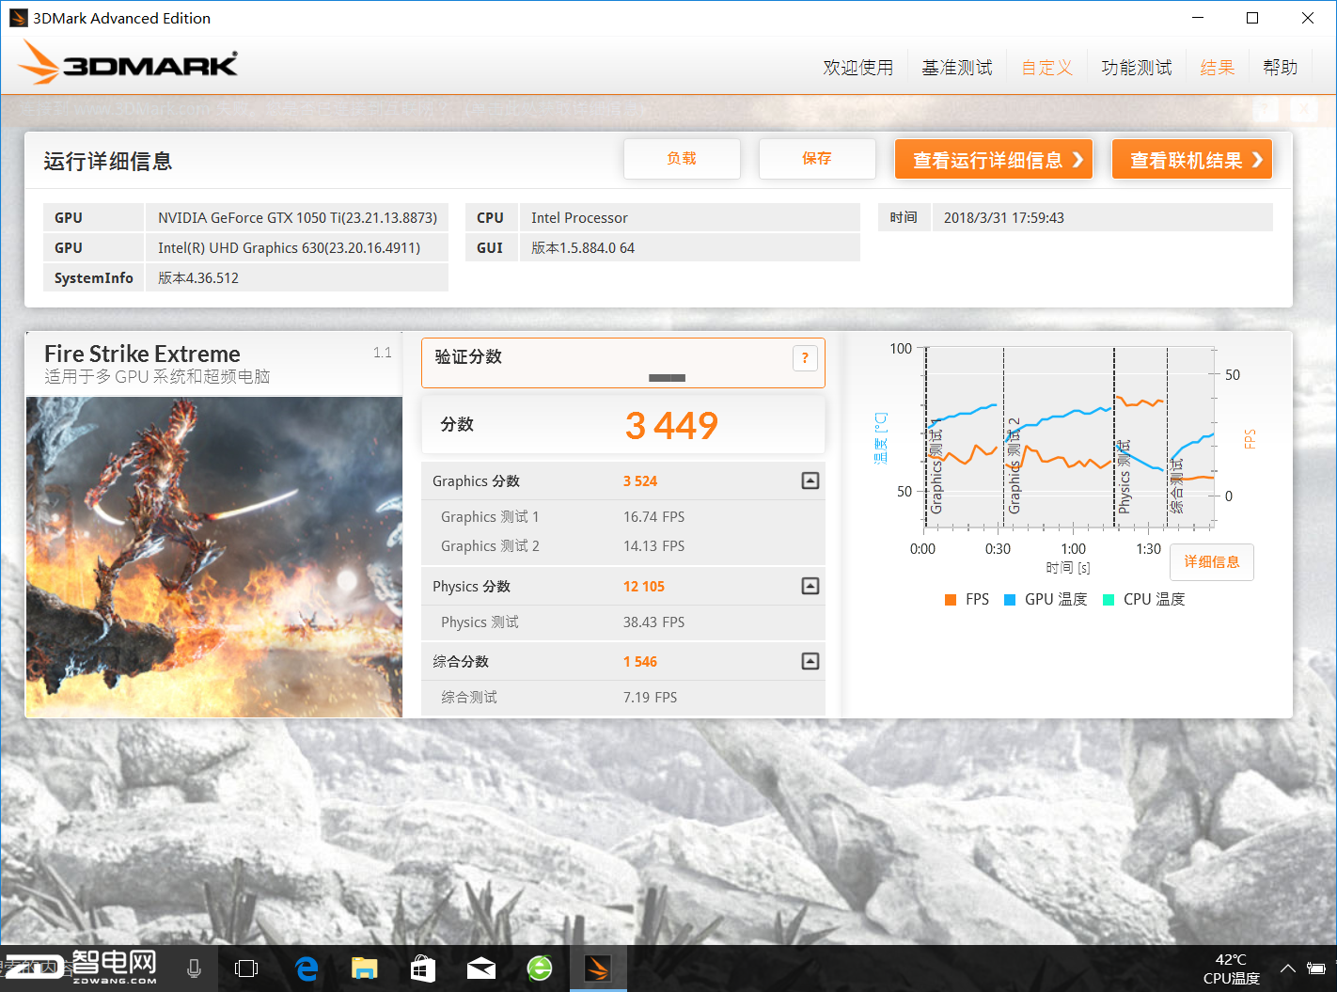1337x992 pixels.
Task: Open the green browser icon in taskbar
Action: (x=540, y=968)
